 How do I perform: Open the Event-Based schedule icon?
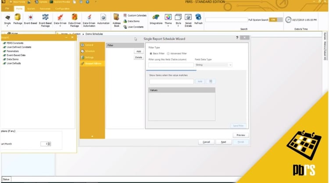(x=30, y=19)
